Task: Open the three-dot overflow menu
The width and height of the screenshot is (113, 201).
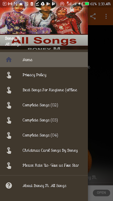Action: pyautogui.click(x=106, y=16)
